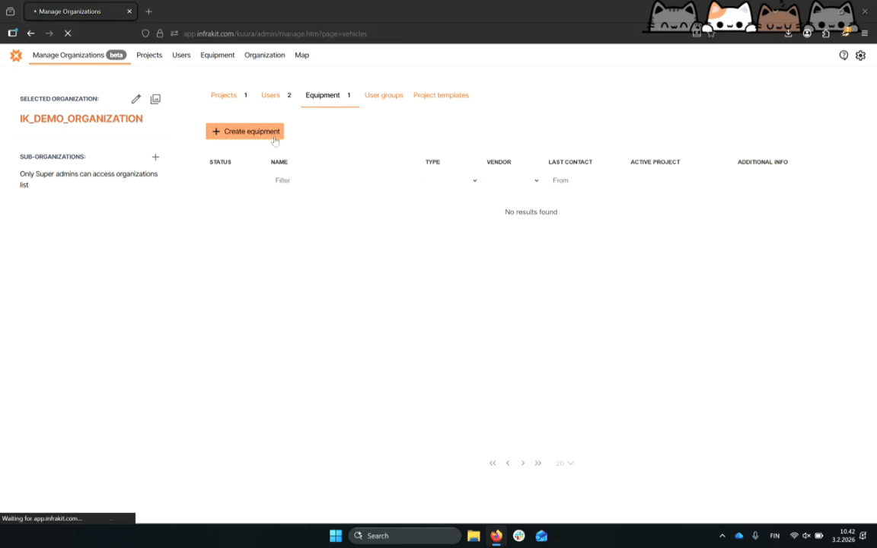Screen dimensions: 877x548
Task: Go to previous results page
Action: (x=508, y=463)
